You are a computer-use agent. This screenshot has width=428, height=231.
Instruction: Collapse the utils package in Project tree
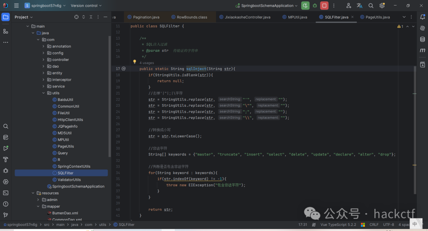43,93
